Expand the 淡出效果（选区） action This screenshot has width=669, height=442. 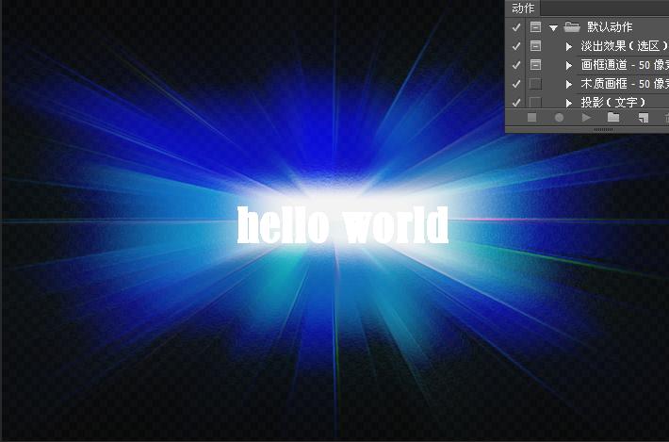pyautogui.click(x=569, y=46)
